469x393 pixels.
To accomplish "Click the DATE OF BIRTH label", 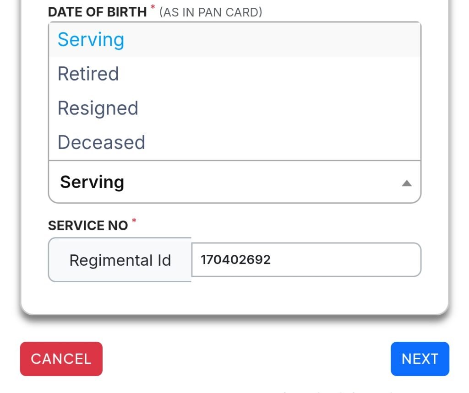I will click(x=97, y=12).
